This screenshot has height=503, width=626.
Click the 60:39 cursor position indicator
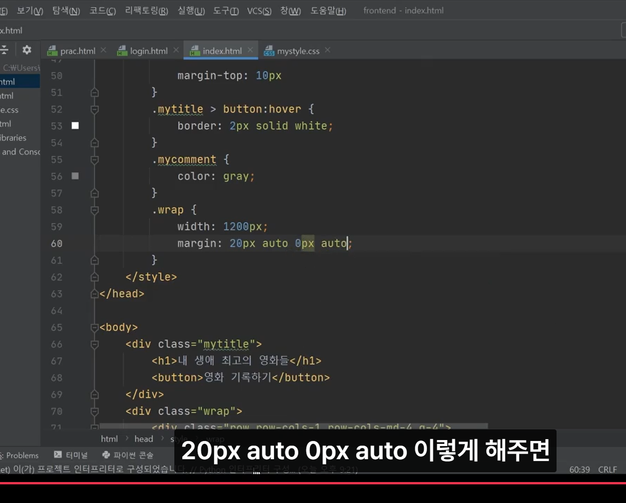tap(579, 469)
